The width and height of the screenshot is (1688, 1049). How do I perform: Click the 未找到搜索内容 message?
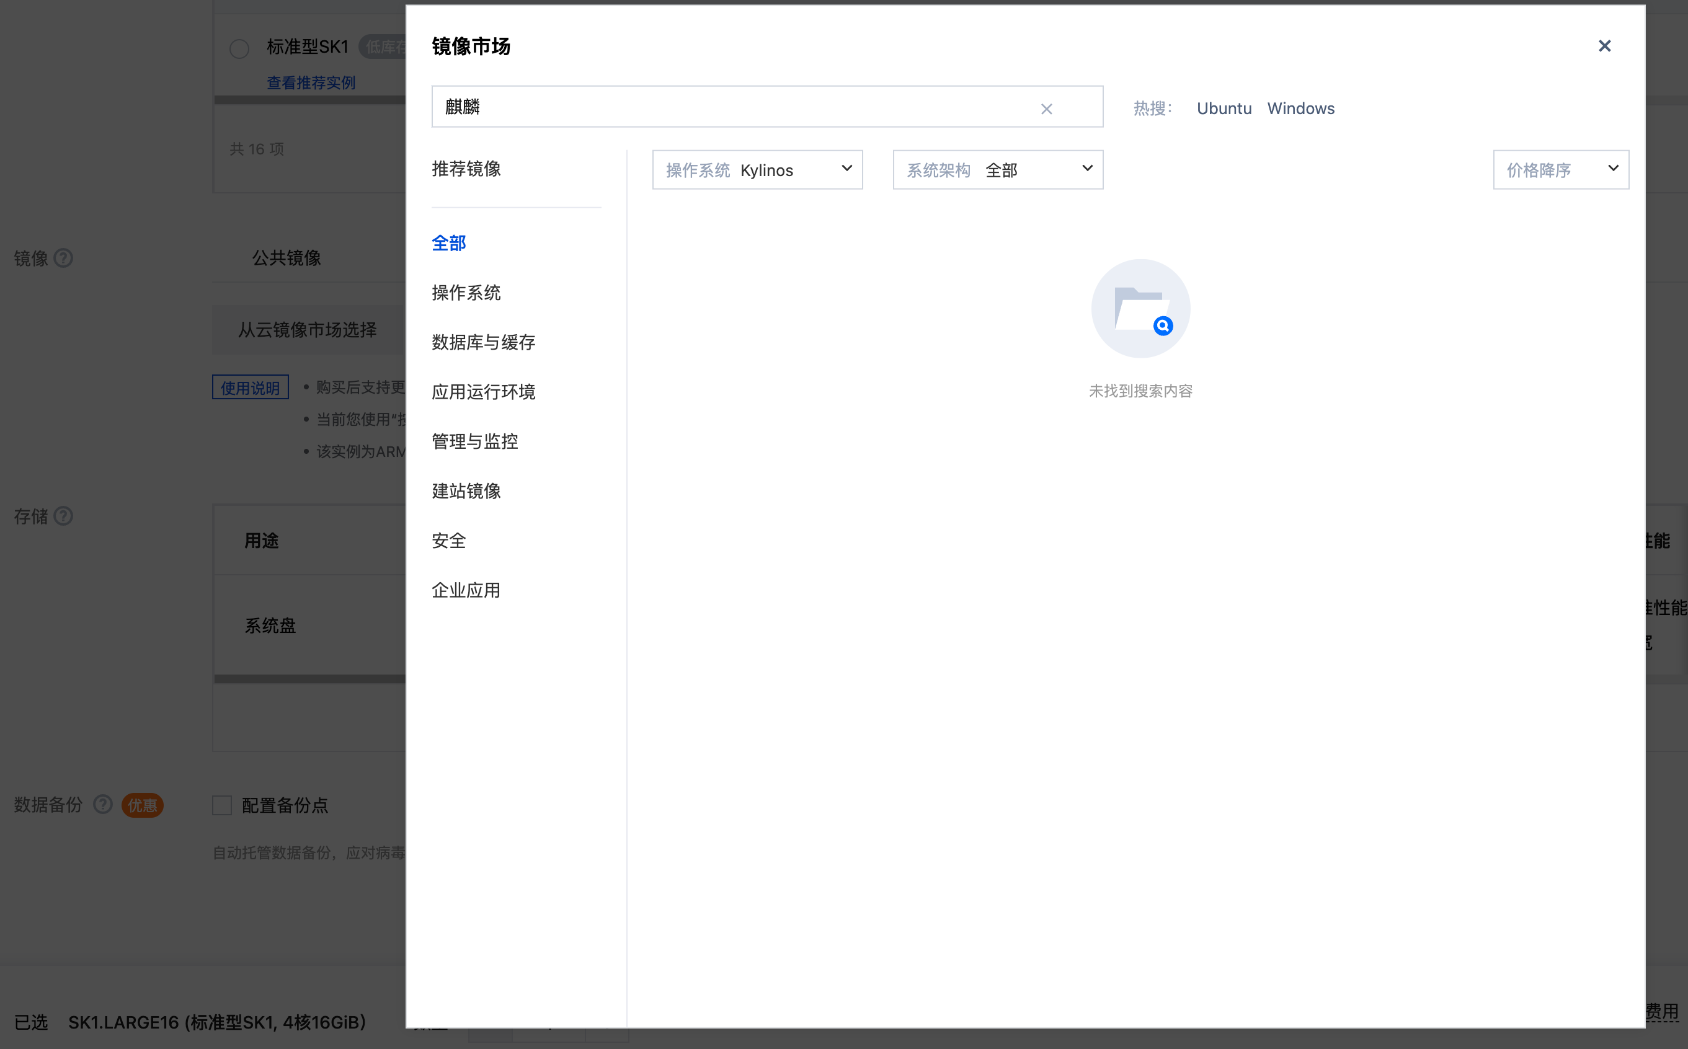click(x=1140, y=391)
